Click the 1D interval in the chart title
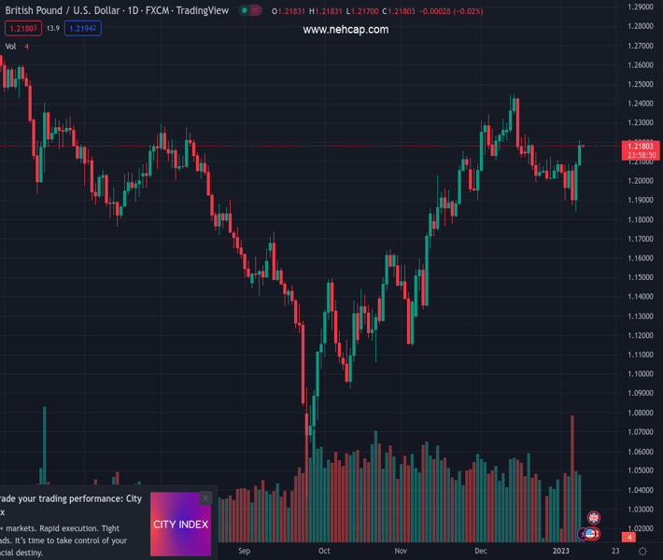663x560 pixels. point(132,11)
